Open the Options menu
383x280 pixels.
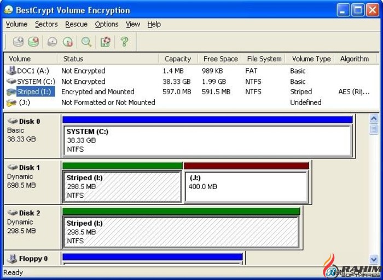(x=106, y=24)
